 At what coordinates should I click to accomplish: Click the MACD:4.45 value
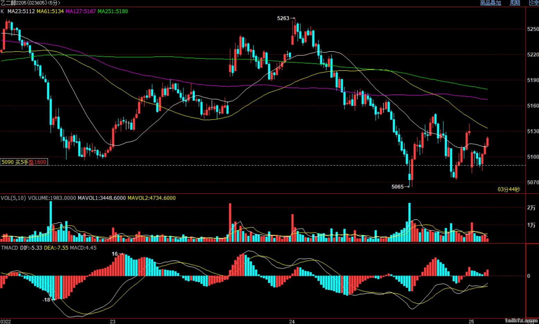coord(83,248)
